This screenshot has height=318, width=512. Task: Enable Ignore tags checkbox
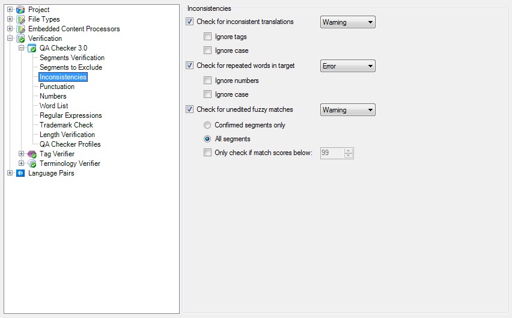pyautogui.click(x=208, y=37)
